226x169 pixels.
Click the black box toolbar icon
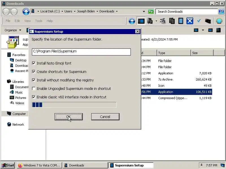[x=208, y=21]
